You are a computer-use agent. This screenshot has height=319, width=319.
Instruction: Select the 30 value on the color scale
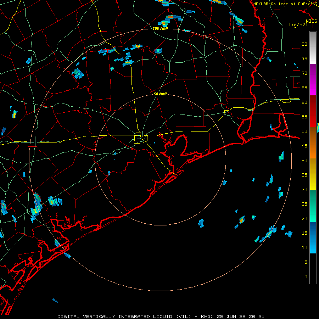click(304, 189)
